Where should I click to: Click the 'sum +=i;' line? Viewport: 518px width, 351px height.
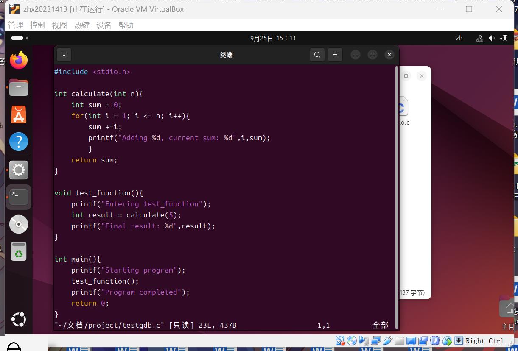105,127
